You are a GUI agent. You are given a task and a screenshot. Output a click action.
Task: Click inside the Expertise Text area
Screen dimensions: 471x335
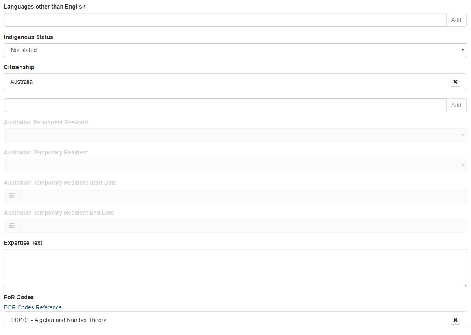coord(235,268)
